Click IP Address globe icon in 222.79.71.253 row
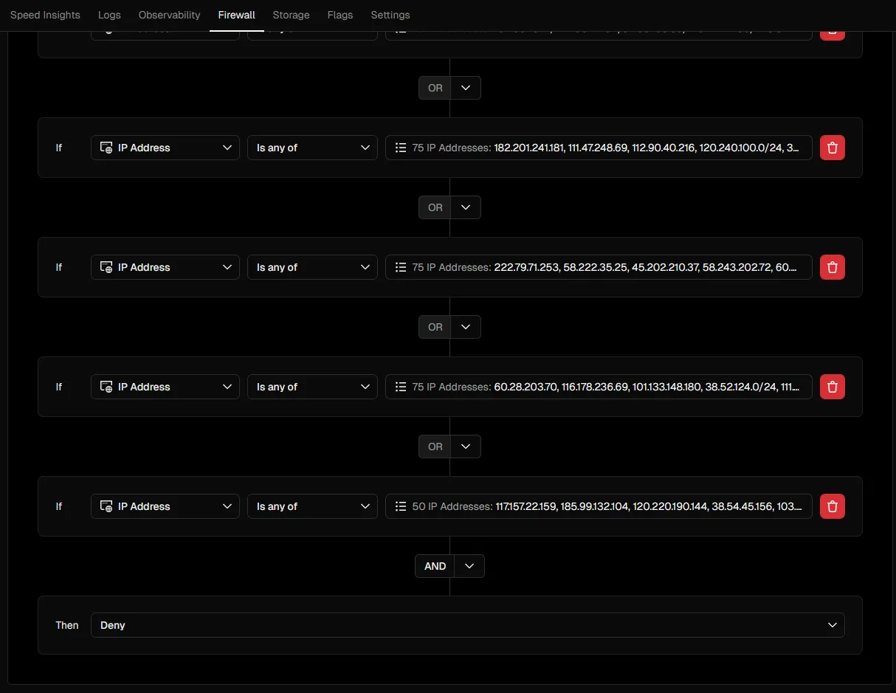This screenshot has width=896, height=693. [x=106, y=267]
